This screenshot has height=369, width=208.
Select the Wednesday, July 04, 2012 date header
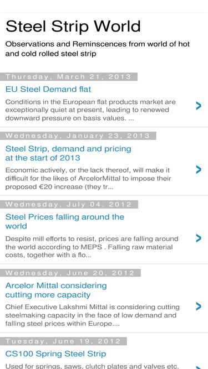click(x=69, y=204)
